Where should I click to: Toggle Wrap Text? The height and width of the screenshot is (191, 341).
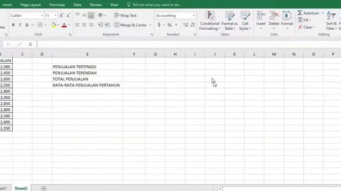126,15
